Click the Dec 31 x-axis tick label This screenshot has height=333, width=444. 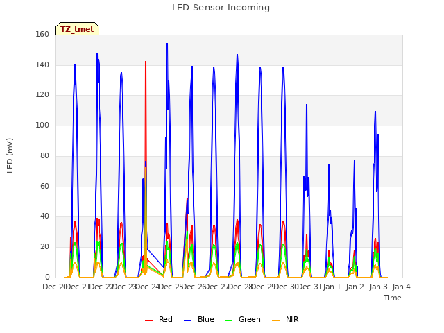click(x=310, y=287)
